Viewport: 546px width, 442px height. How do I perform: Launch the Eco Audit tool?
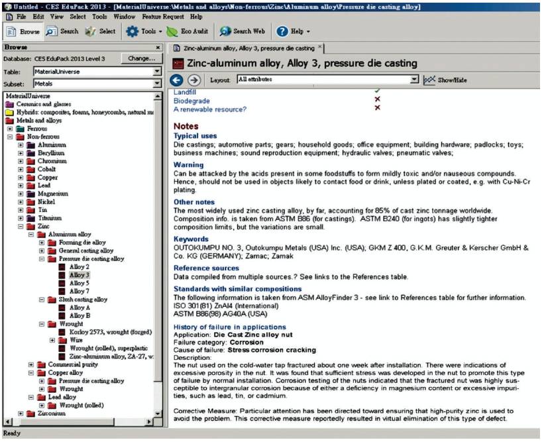click(x=188, y=32)
